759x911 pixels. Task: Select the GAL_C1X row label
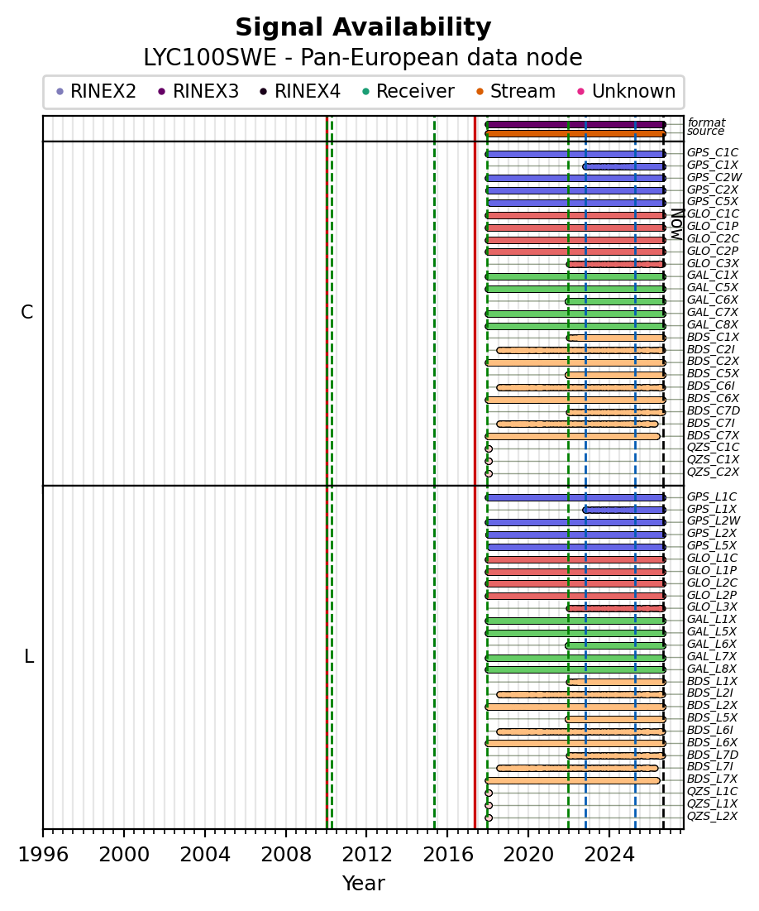click(x=713, y=276)
